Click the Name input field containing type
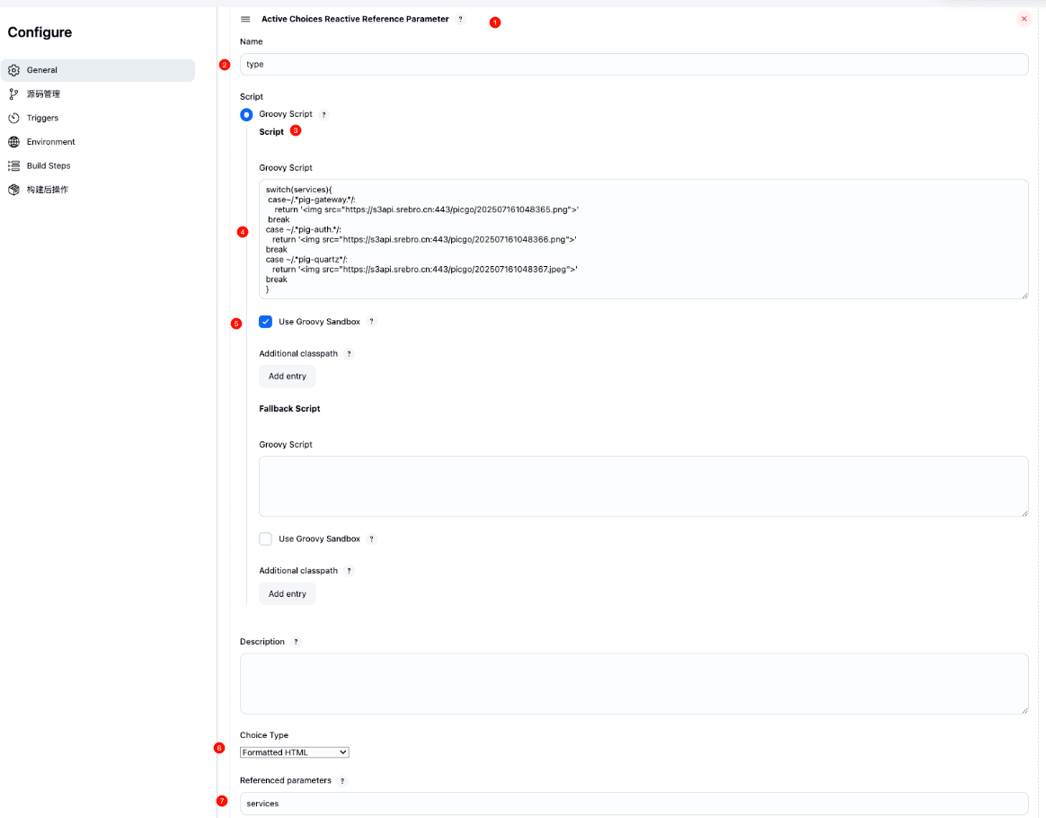Viewport: 1046px width, 818px height. [x=634, y=65]
